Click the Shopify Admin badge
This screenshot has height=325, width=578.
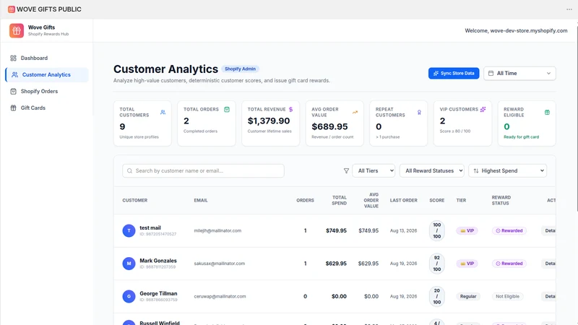click(x=240, y=69)
